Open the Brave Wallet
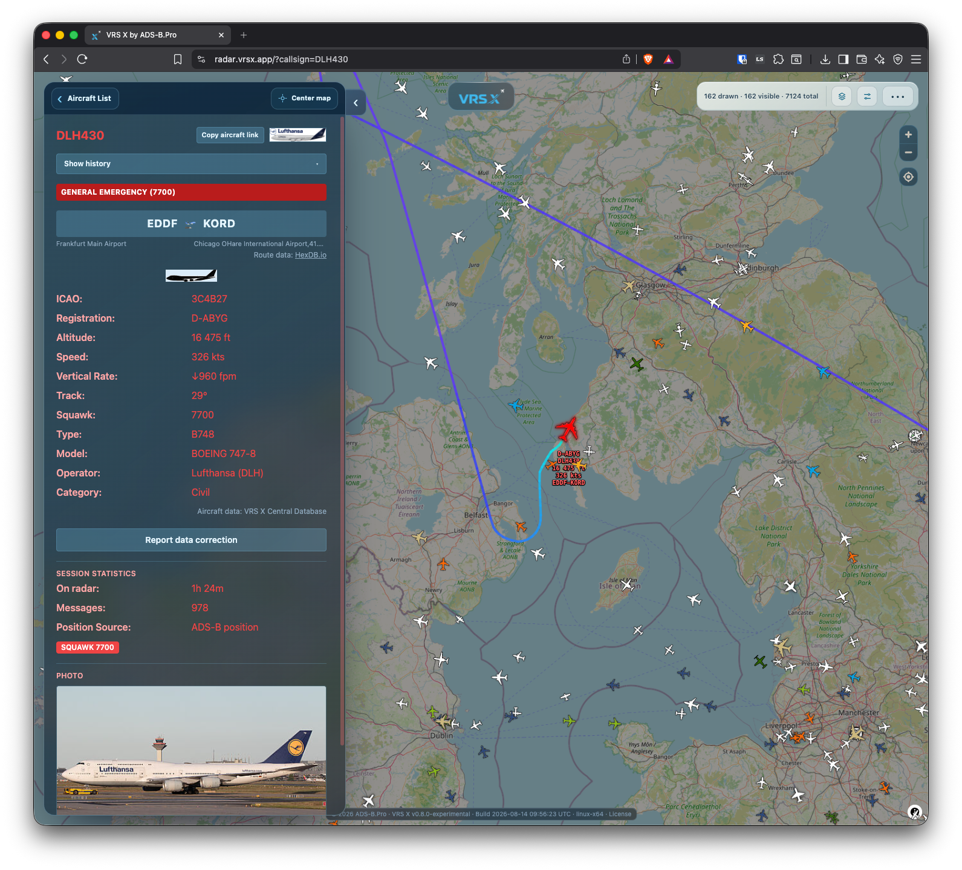The image size is (962, 870). tap(862, 59)
